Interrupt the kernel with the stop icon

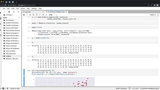43,15
